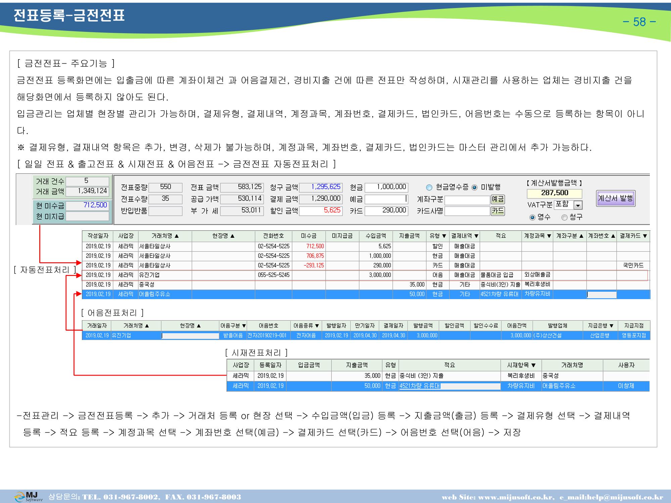The height and width of the screenshot is (503, 671).
Task: Click the 발행일자 column header
Action: (336, 326)
